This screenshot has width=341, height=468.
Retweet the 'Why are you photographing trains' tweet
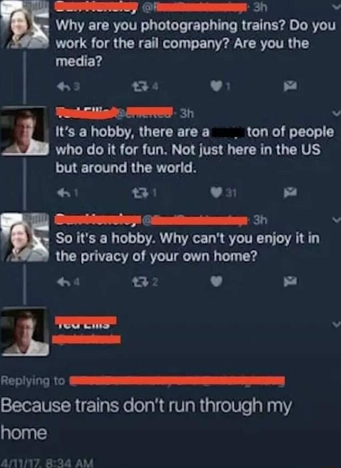coord(139,87)
